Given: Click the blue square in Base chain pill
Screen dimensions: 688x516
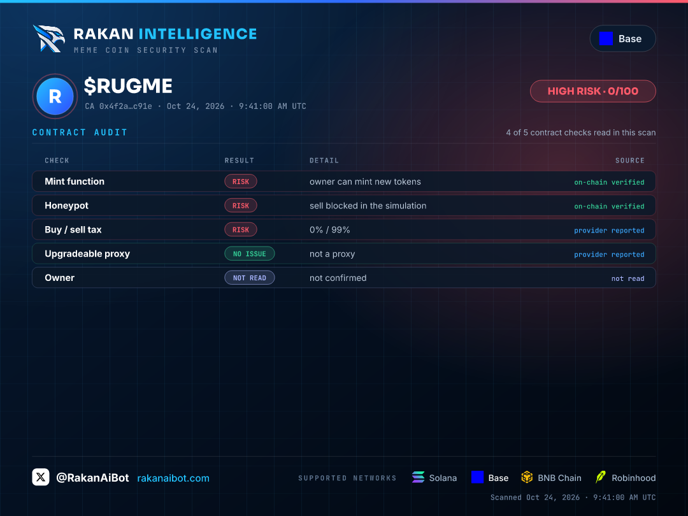Looking at the screenshot, I should [606, 39].
